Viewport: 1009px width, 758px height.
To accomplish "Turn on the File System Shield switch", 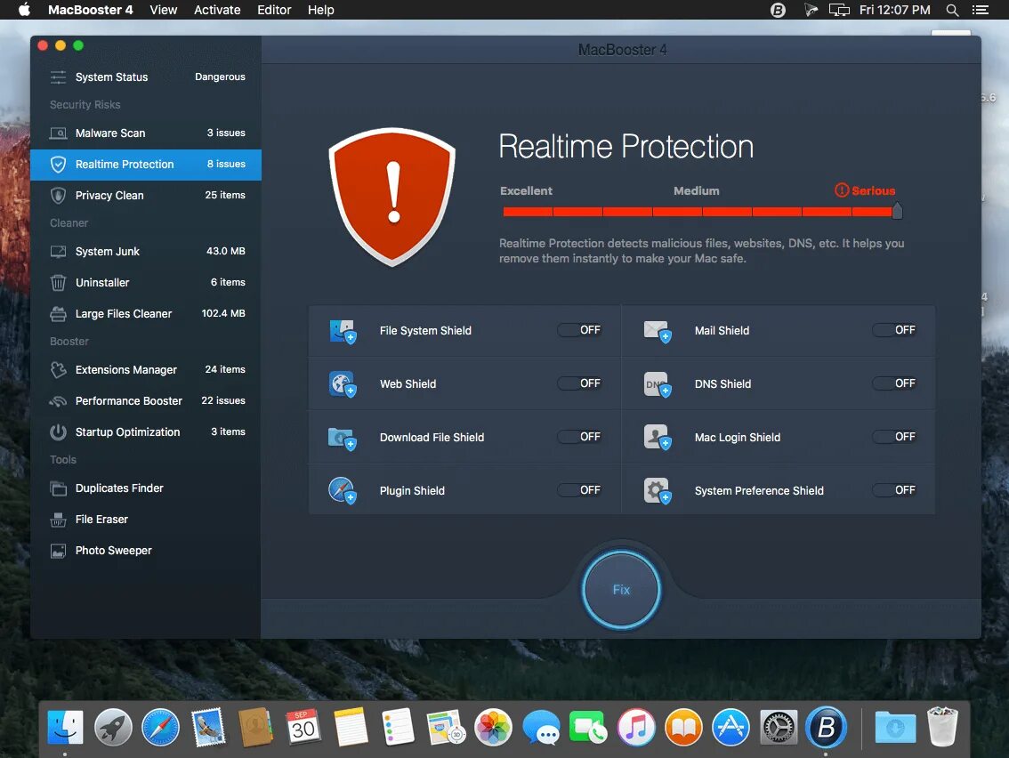I will point(579,330).
